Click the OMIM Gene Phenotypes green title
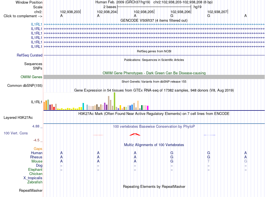The width and height of the screenshot is (265, 197). tap(154, 73)
